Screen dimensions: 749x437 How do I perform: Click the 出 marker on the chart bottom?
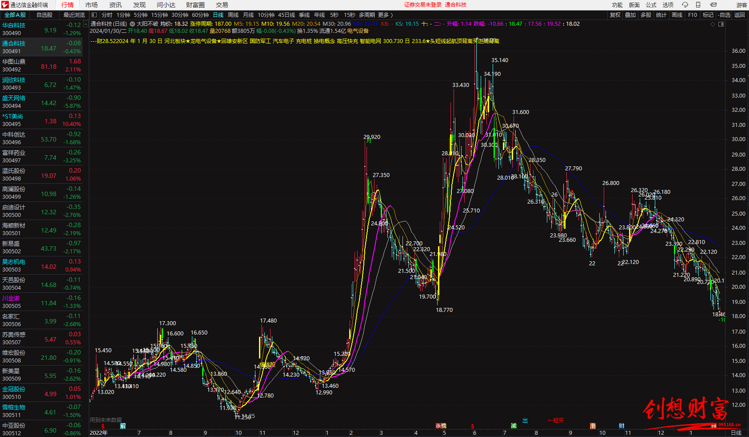click(x=525, y=421)
